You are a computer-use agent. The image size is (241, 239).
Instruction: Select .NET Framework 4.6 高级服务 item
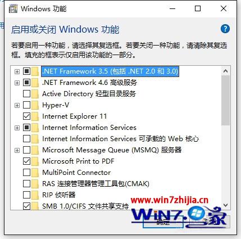coord(89,83)
